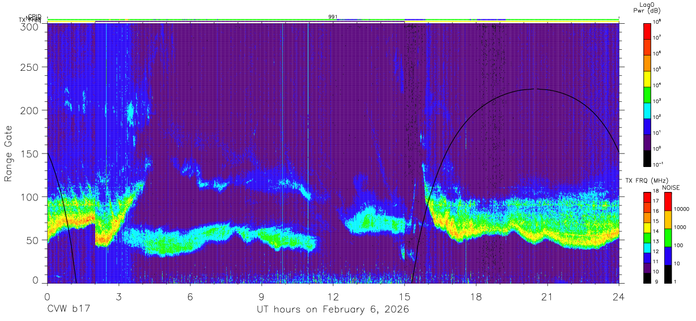The height and width of the screenshot is (321, 696).
Task: Click the '3' hour tick on time axis
Action: (118, 296)
